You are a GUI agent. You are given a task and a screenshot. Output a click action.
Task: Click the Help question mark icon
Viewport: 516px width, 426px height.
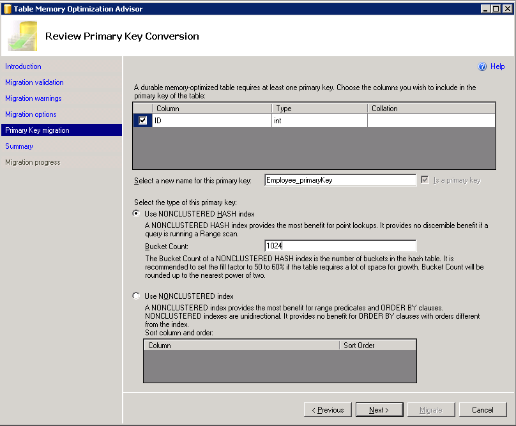pos(482,66)
